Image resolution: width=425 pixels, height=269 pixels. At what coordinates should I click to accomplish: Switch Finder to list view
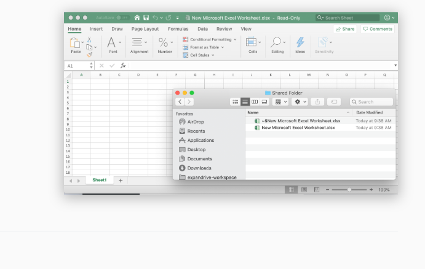(x=245, y=102)
